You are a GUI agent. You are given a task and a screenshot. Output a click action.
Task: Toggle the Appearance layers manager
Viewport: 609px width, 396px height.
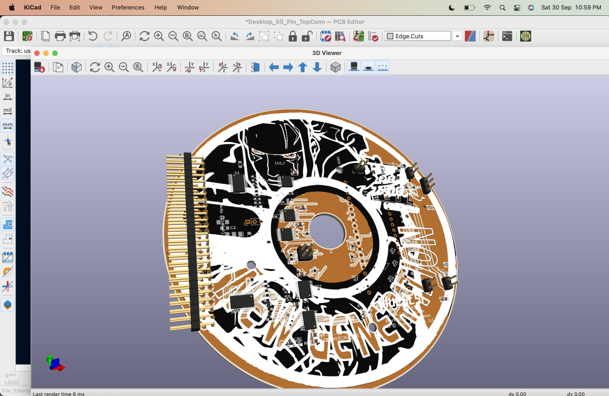click(x=8, y=305)
